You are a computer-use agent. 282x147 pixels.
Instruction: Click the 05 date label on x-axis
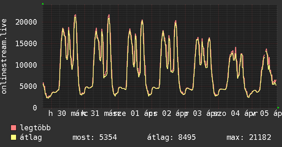[x=264, y=113]
